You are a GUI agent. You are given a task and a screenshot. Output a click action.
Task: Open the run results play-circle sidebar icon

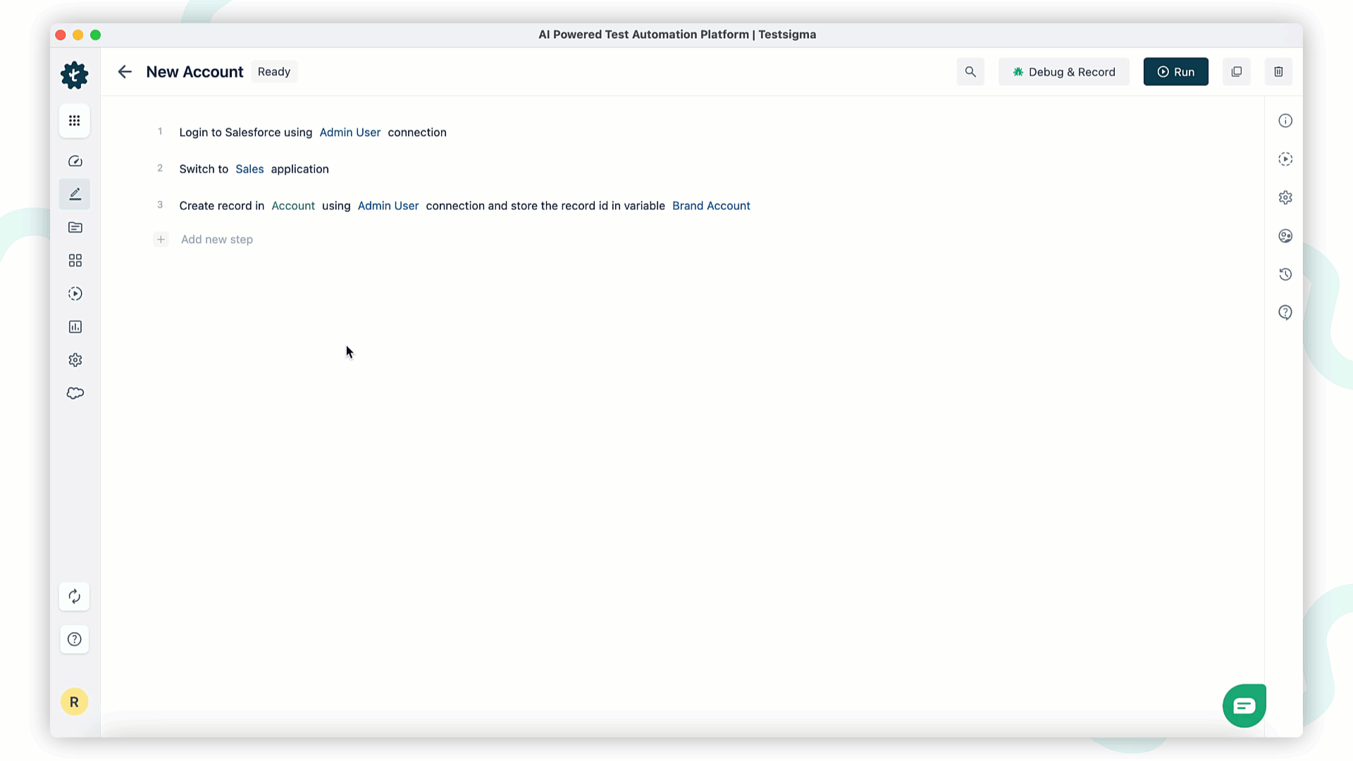coord(75,294)
